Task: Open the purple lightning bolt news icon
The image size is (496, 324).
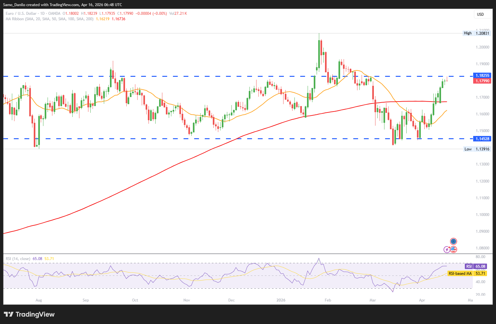Action: (x=447, y=249)
